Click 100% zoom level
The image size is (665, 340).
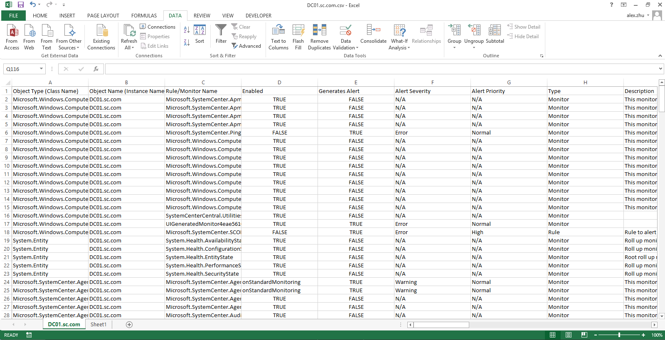click(657, 335)
